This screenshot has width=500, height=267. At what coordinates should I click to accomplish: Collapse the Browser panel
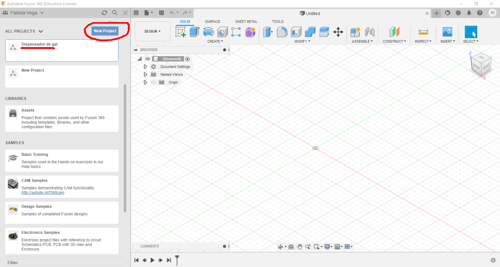click(x=136, y=50)
